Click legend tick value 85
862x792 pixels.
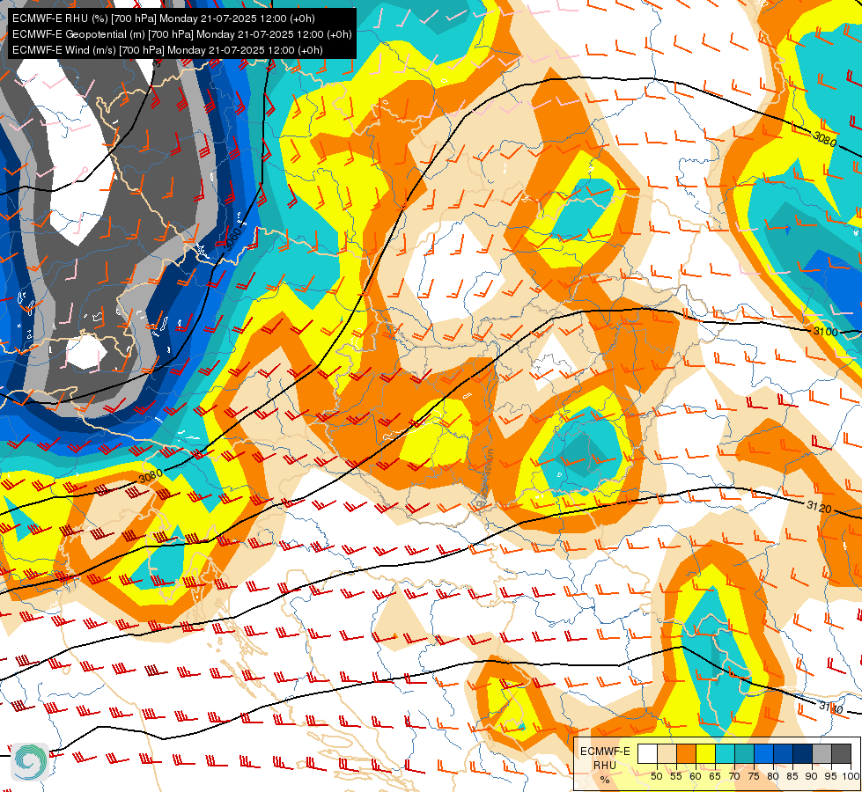792,777
